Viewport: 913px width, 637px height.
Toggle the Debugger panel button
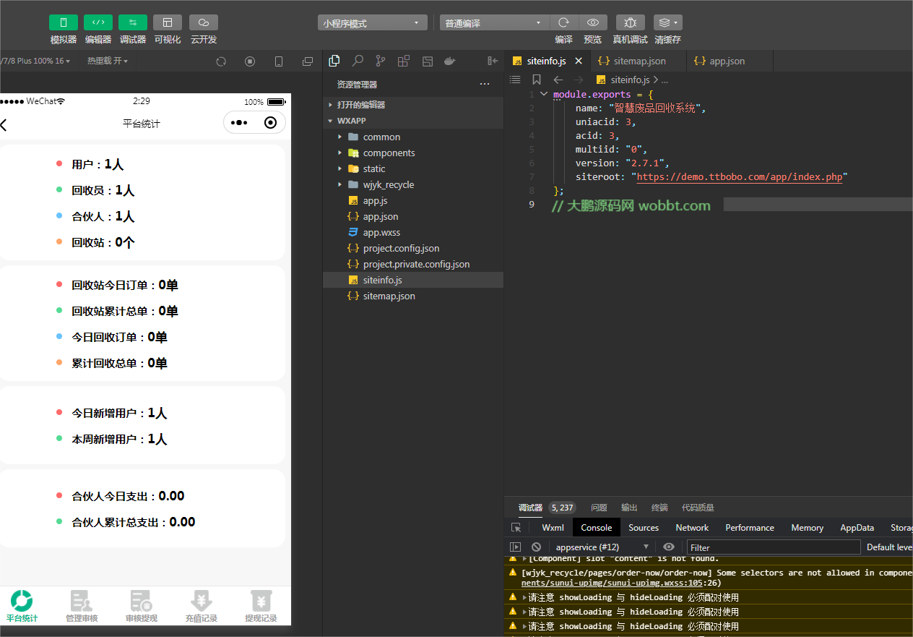(133, 22)
